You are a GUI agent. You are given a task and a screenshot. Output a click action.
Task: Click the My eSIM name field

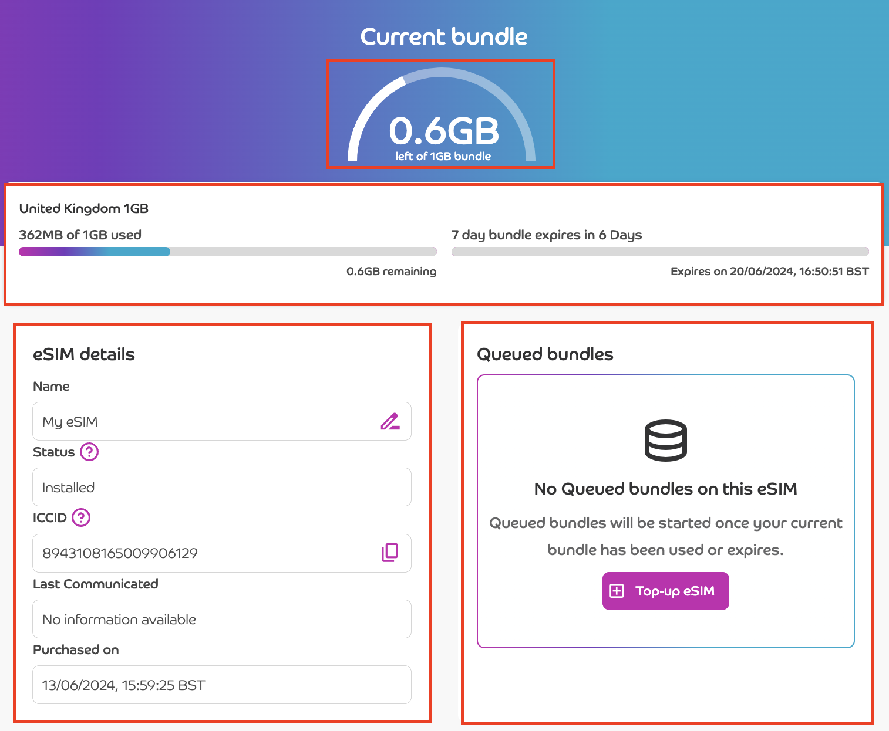206,421
